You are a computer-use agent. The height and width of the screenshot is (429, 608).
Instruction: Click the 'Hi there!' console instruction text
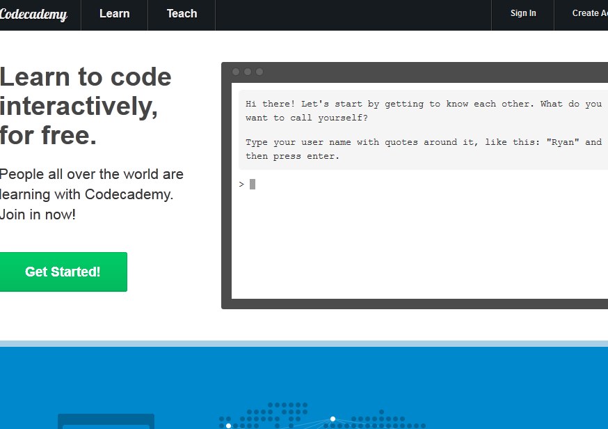point(424,111)
